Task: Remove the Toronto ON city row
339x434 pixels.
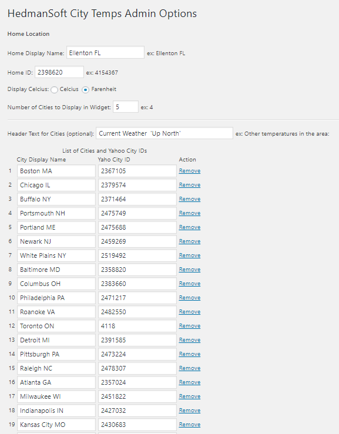Action: (190, 326)
